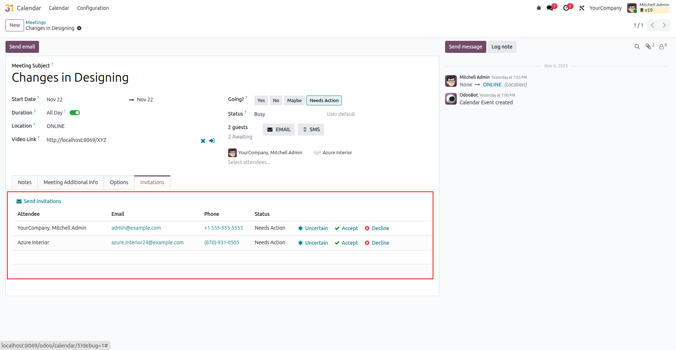Go to previous record arrow

[x=652, y=25]
